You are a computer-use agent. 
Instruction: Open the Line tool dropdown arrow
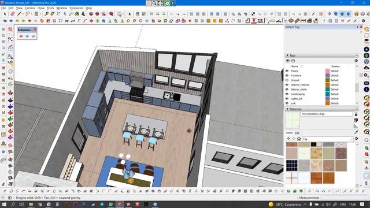(23, 14)
